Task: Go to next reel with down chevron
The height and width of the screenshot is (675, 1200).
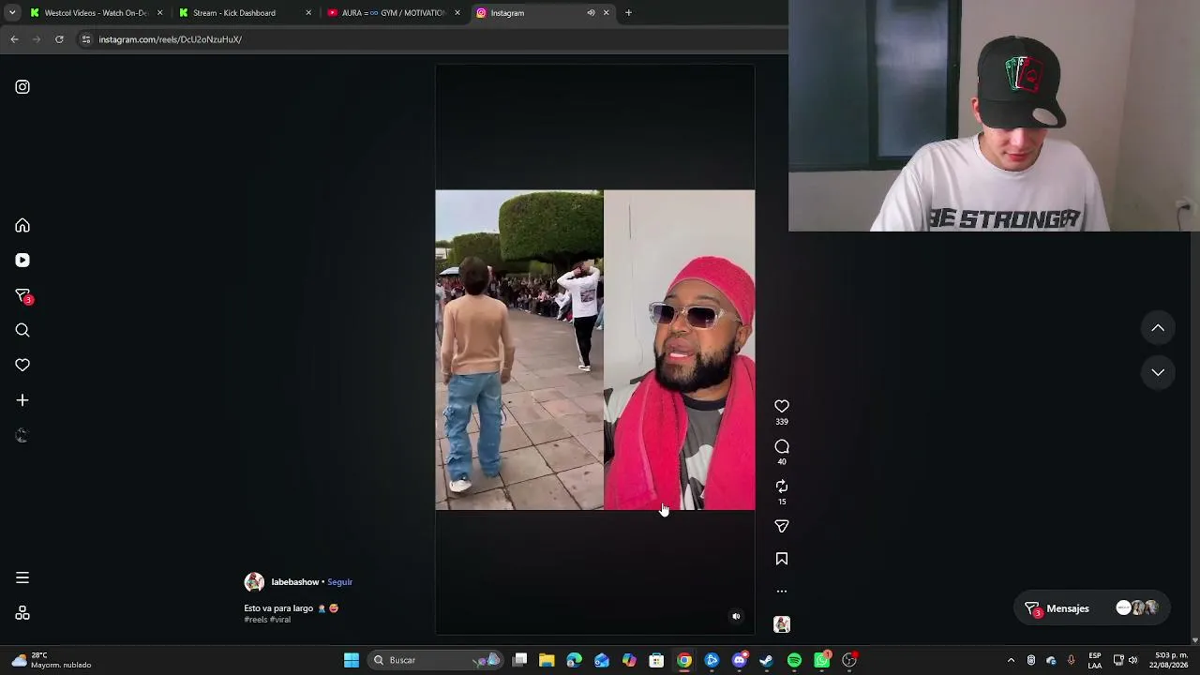Action: point(1158,372)
